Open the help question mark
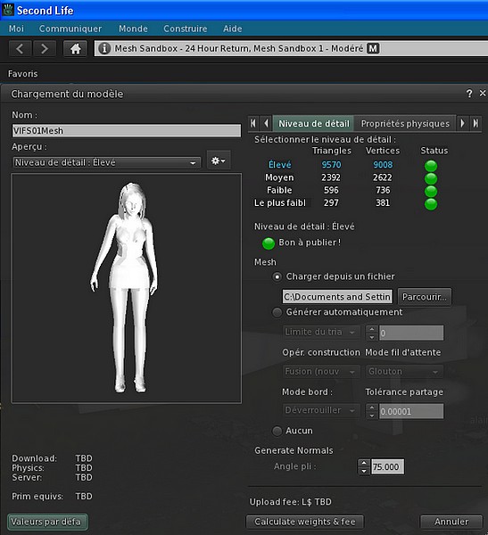 click(x=469, y=93)
